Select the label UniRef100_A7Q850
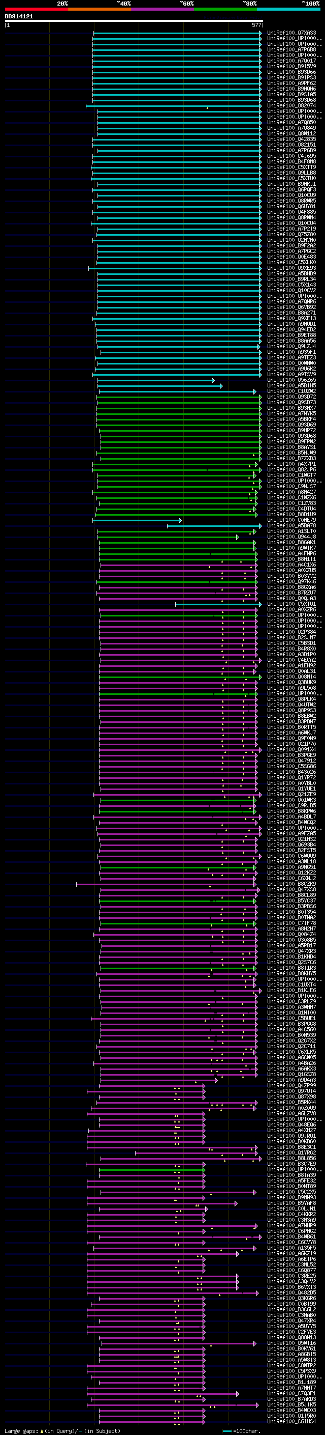325x1435 pixels. [291, 123]
